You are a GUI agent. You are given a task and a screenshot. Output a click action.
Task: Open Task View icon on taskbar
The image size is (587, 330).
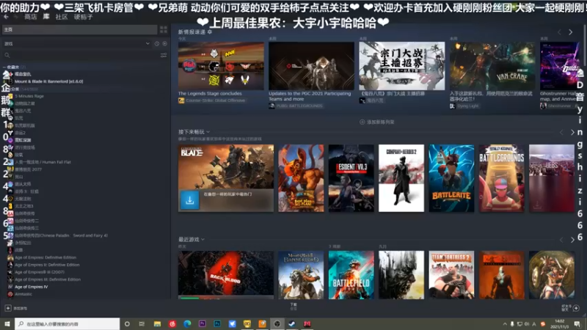142,323
